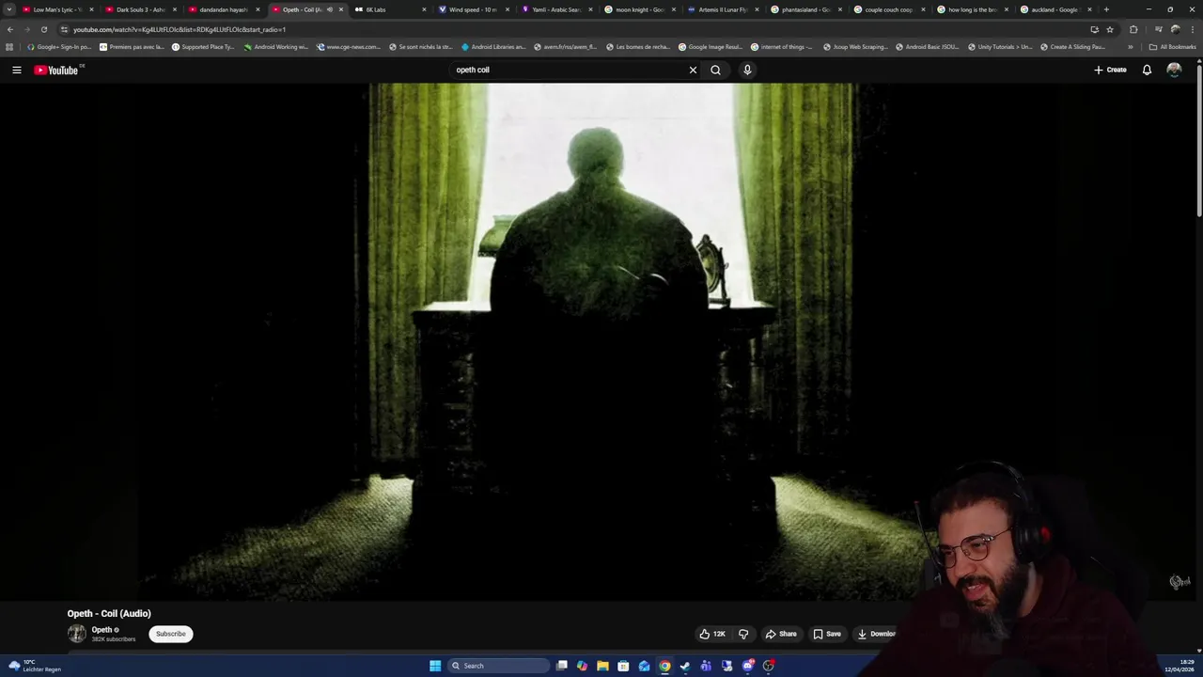Viewport: 1203px width, 677px height.
Task: Open Microsoft Teams from taskbar
Action: point(706,666)
